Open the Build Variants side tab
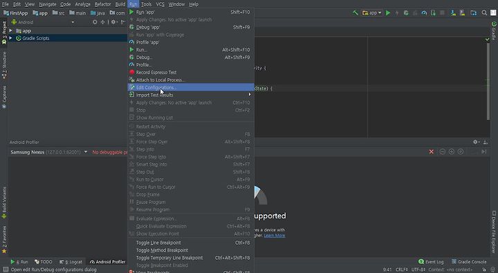Screen dimensions: 498x273 (x=4, y=203)
